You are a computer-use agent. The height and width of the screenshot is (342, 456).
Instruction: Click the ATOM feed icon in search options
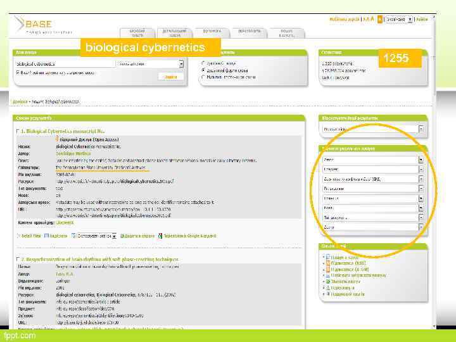click(x=328, y=269)
